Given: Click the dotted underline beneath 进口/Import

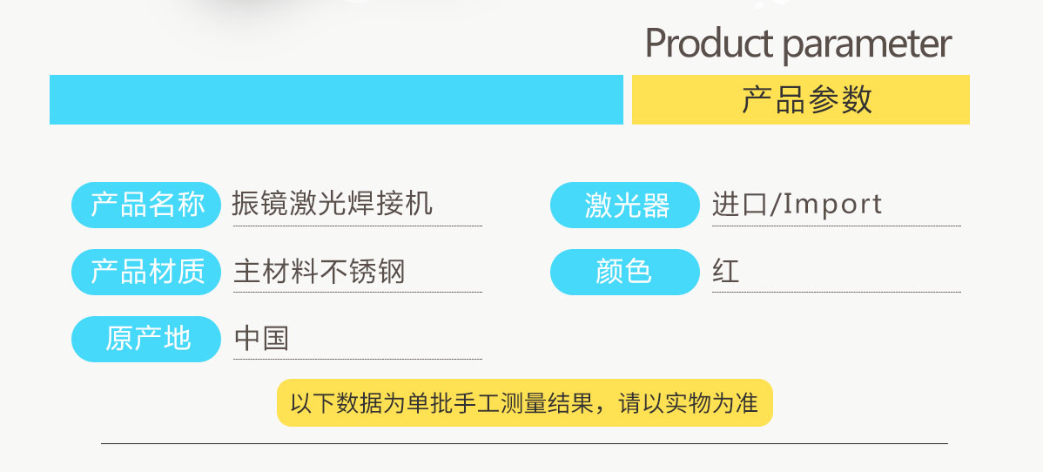Looking at the screenshot, I should (836, 226).
